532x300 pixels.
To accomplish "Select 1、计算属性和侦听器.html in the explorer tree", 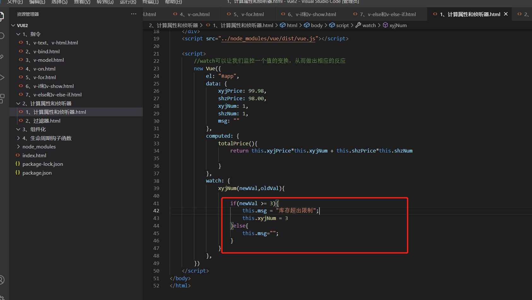I will point(76,112).
